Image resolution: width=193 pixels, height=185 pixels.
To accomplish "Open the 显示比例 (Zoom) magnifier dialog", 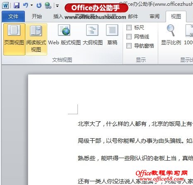I will pos(171,35).
